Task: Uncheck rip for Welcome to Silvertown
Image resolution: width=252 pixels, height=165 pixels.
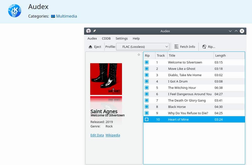Action: 147,62
